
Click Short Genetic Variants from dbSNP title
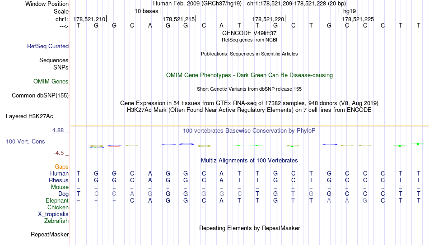pos(249,89)
